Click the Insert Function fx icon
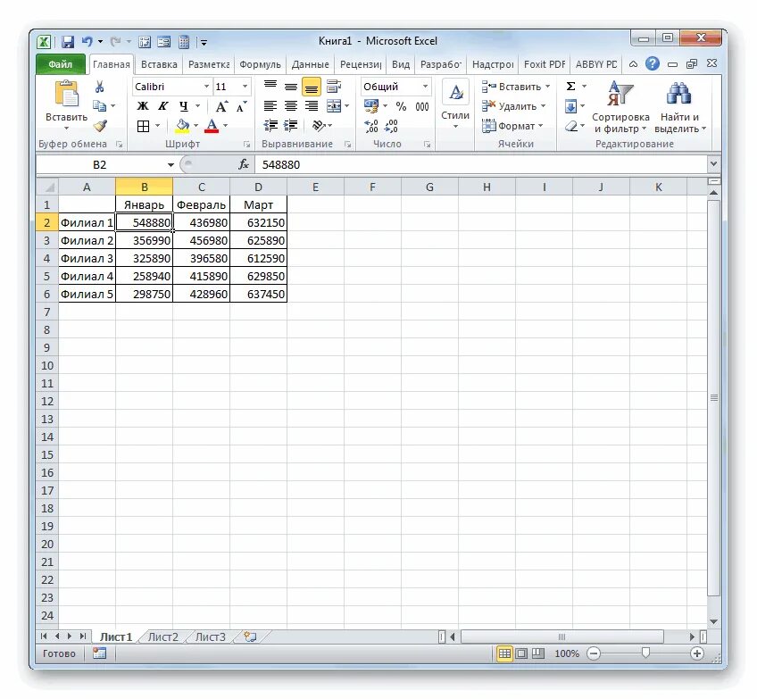 point(244,164)
